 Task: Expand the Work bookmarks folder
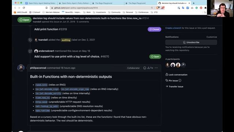[x=87, y=12]
